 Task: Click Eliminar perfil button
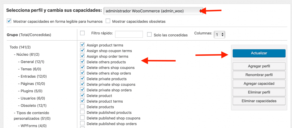click(259, 92)
